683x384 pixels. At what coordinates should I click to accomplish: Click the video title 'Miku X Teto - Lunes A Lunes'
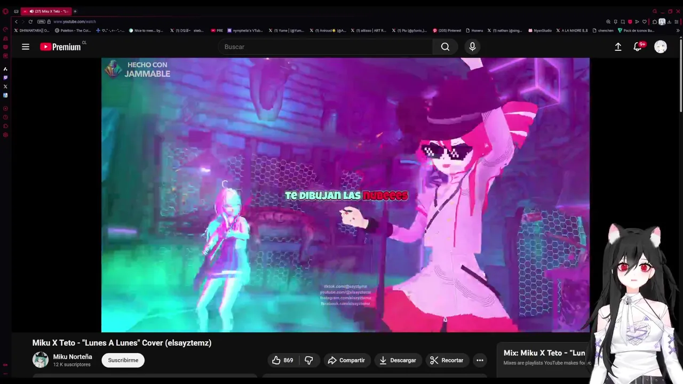pyautogui.click(x=122, y=343)
